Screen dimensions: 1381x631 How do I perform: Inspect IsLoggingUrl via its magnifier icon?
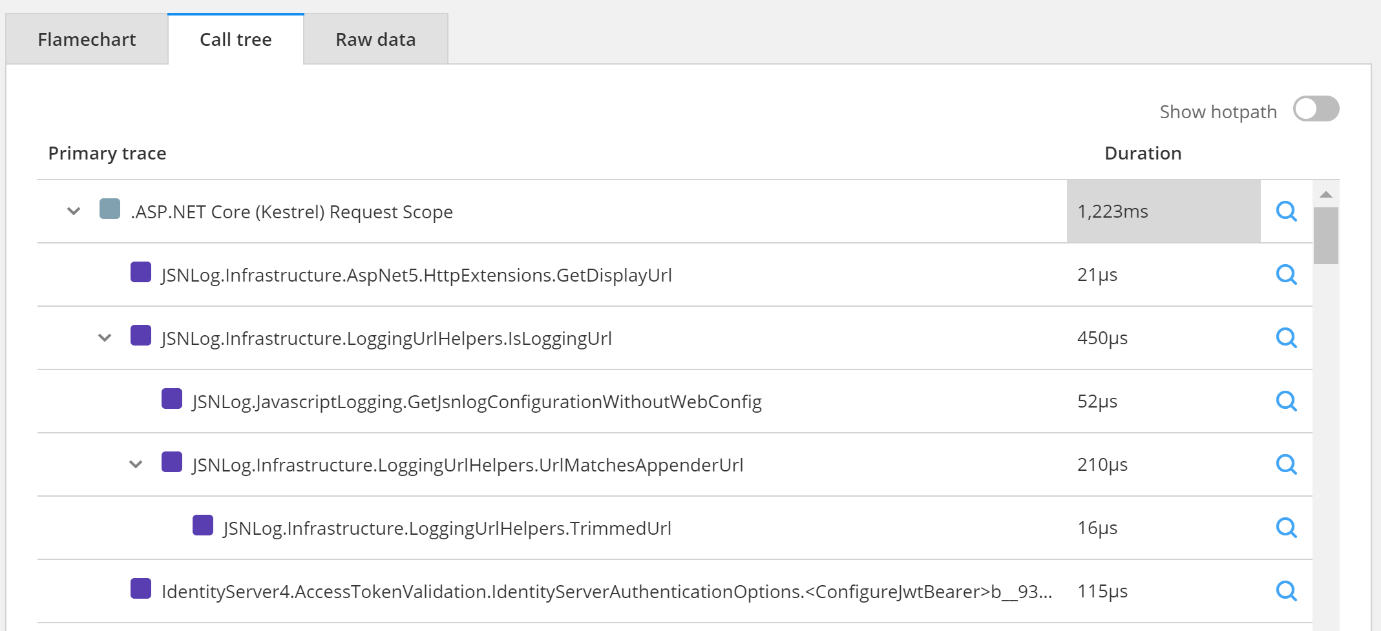pyautogui.click(x=1286, y=338)
